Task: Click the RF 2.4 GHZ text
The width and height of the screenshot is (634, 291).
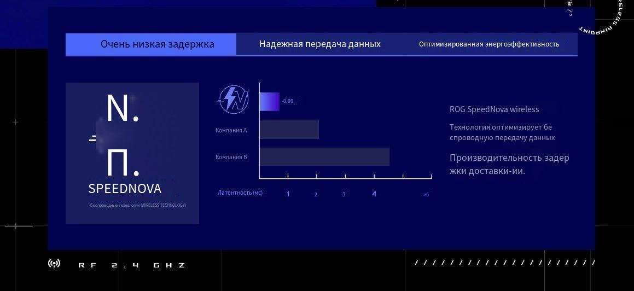Action: (x=132, y=265)
